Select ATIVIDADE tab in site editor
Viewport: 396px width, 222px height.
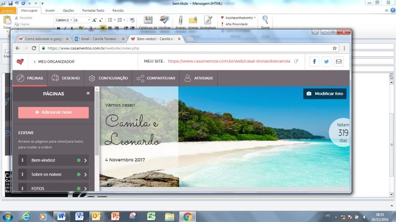199,78
